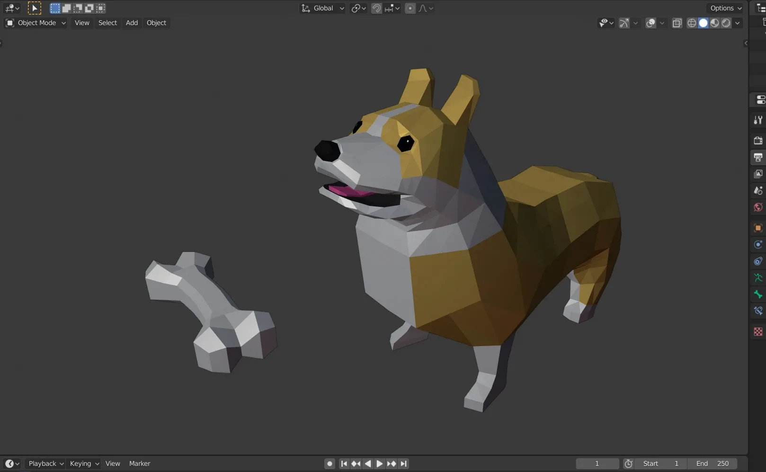Viewport: 766px width, 472px height.
Task: Open the overlays settings dropdown arrow
Action: pos(662,23)
